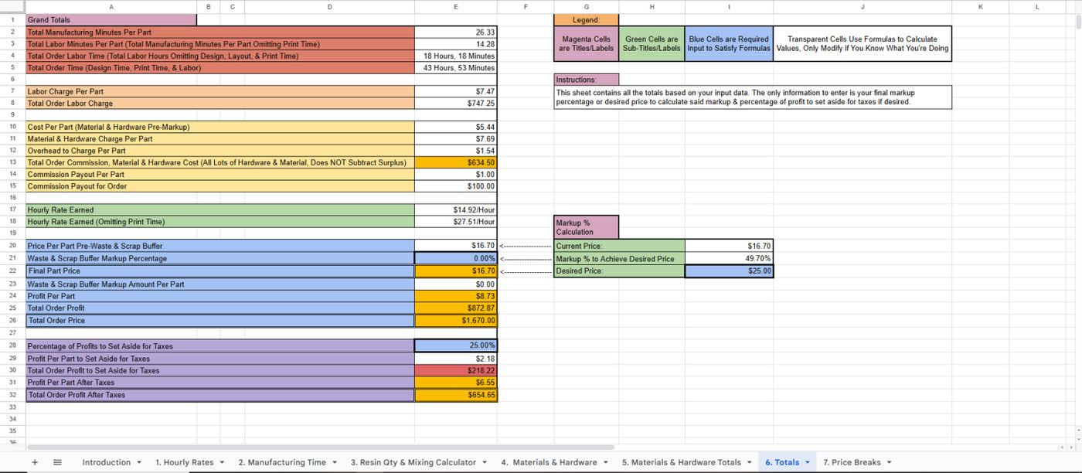Expand the 1. Hourly Rates tab menu arrow
This screenshot has height=473, width=1082.
[x=222, y=462]
